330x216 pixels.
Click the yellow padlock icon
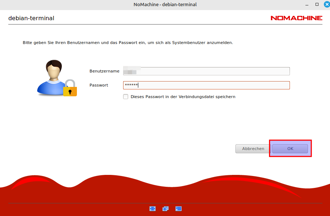[x=70, y=89]
